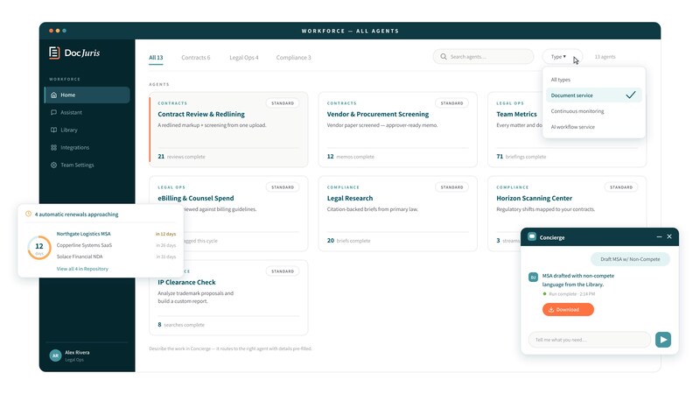Click the 20 briefs complete count
Screen dimensions: 700x394
pyautogui.click(x=348, y=240)
